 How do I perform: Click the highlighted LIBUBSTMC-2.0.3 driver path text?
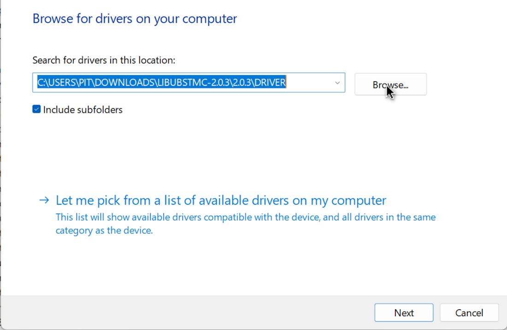click(x=161, y=83)
